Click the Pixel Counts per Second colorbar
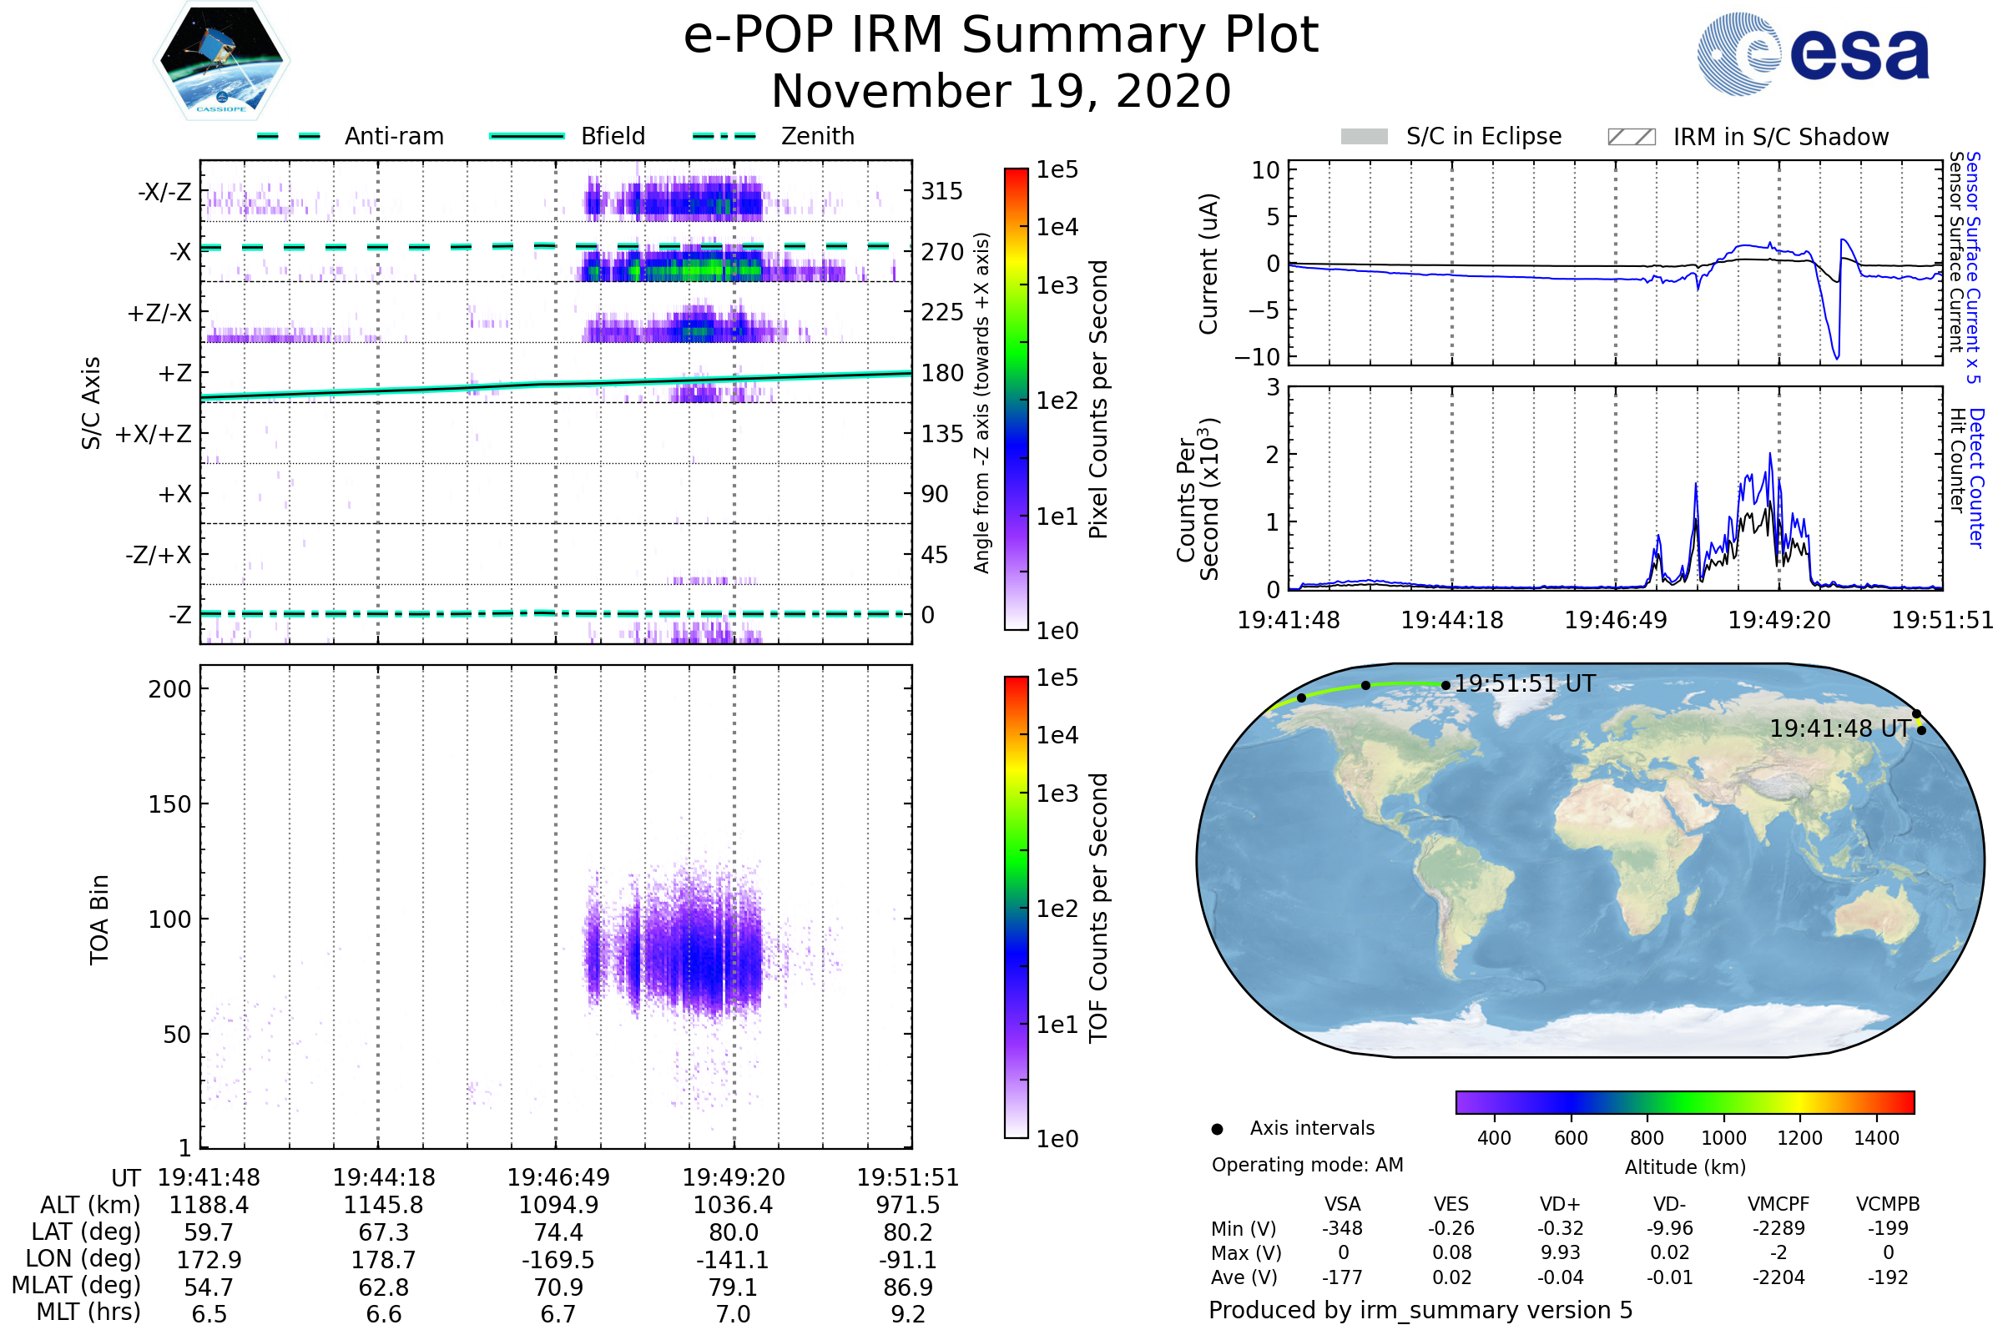This screenshot has width=2003, height=1335. pyautogui.click(x=1016, y=400)
